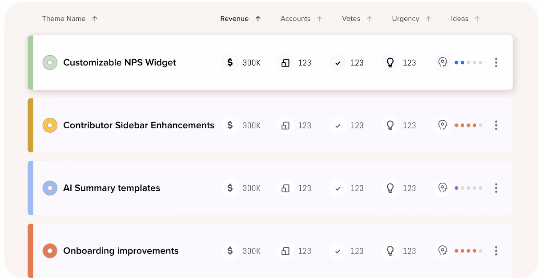Click purple ideas dot indicator for AI Summary templates
Image resolution: width=539 pixels, height=278 pixels.
tap(468, 188)
